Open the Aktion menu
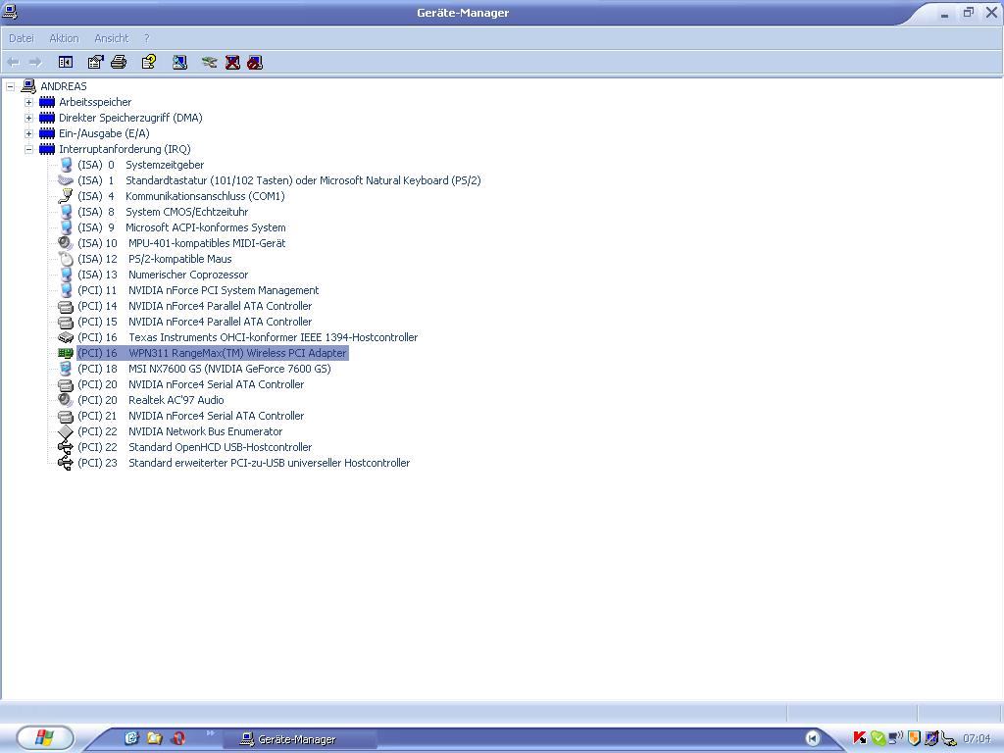The image size is (1004, 753). pos(64,38)
